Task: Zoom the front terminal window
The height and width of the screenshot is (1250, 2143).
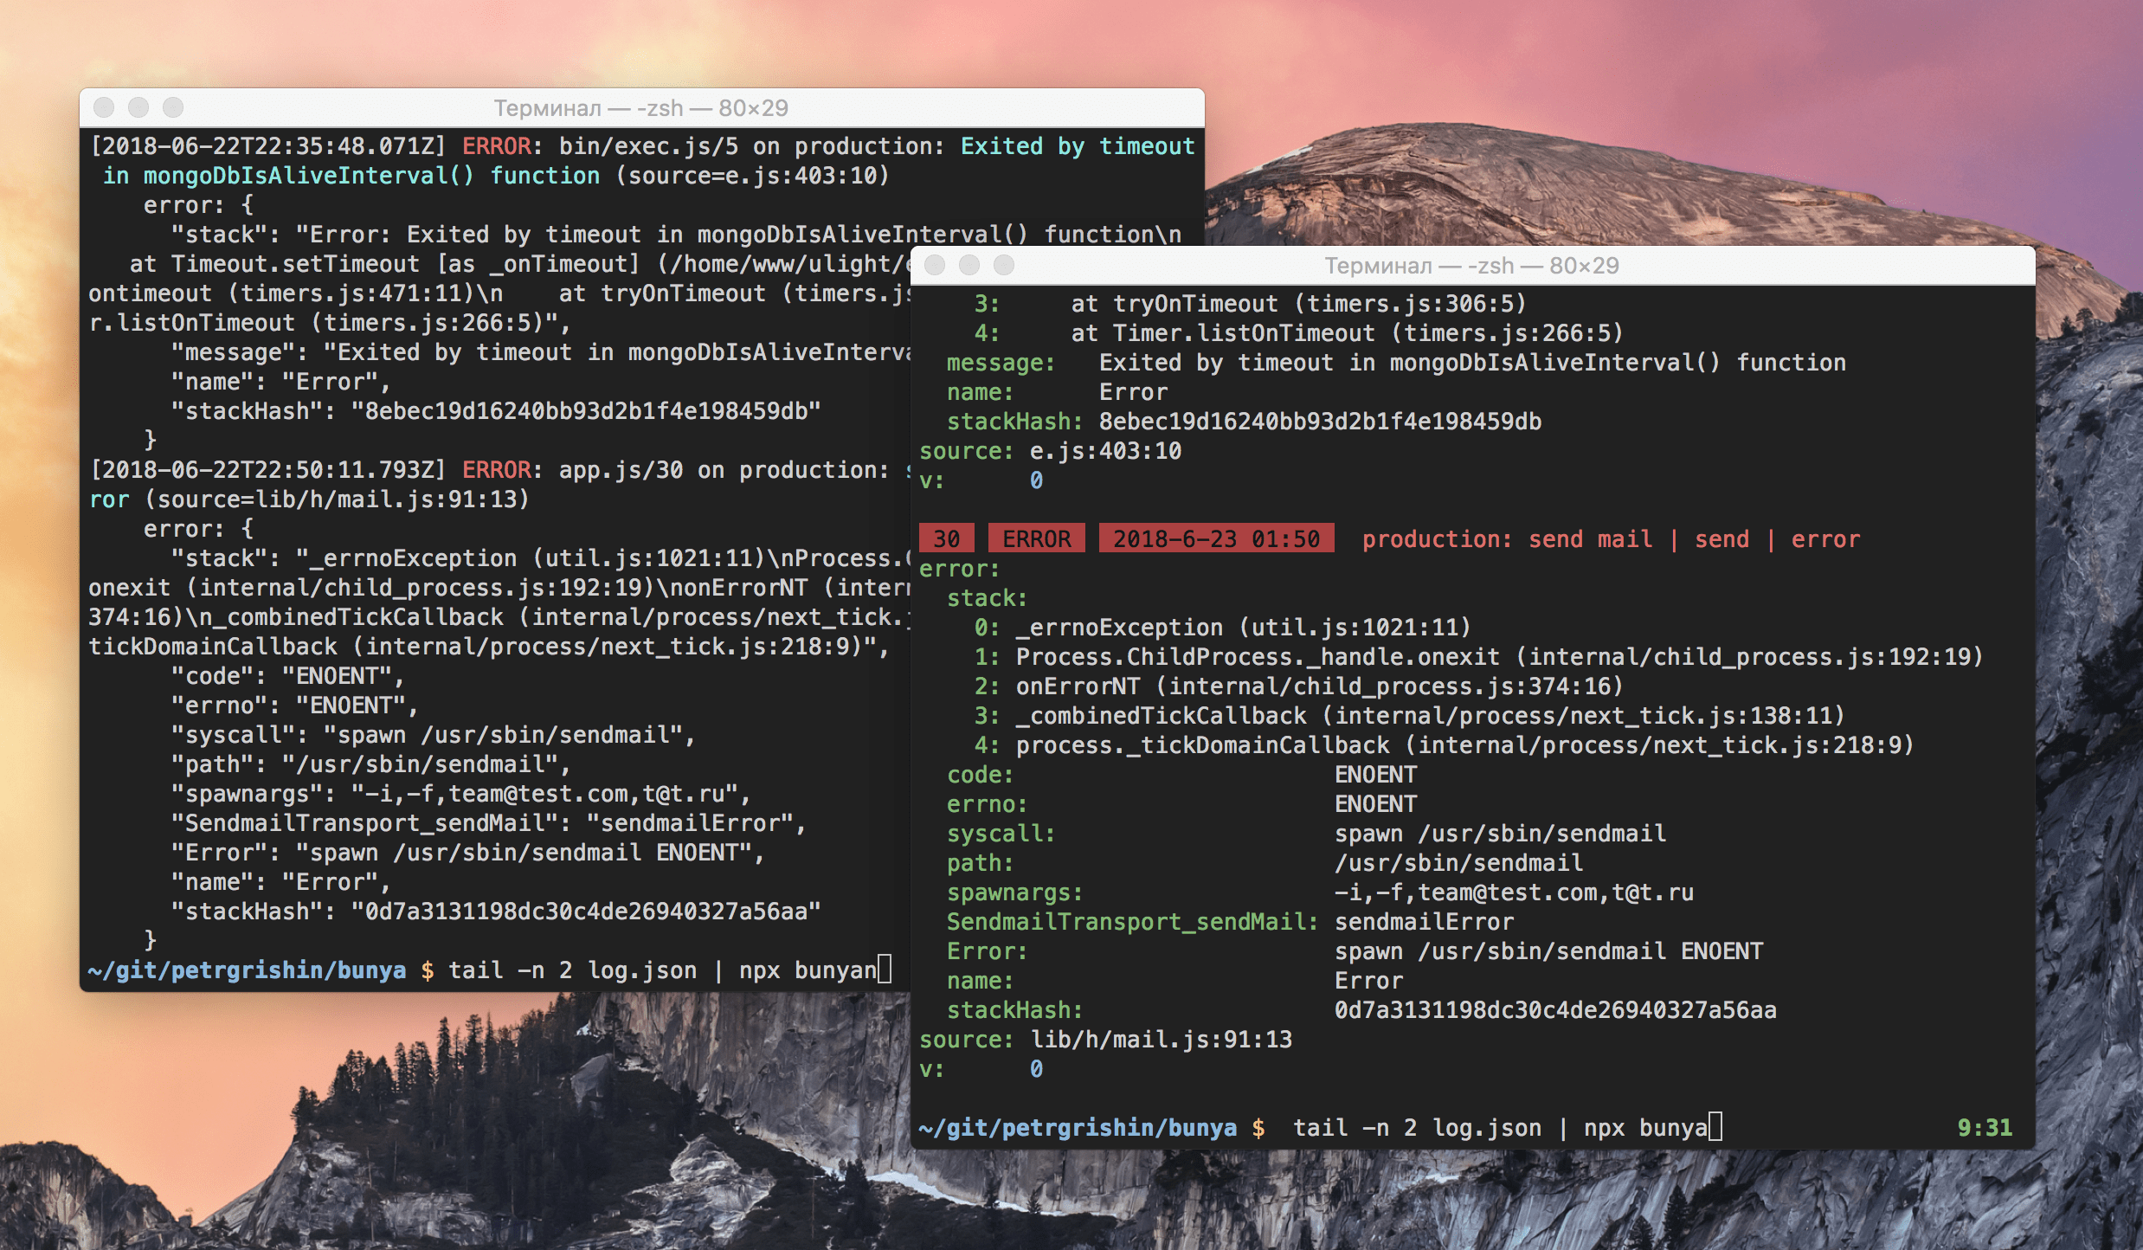Action: [x=1004, y=265]
